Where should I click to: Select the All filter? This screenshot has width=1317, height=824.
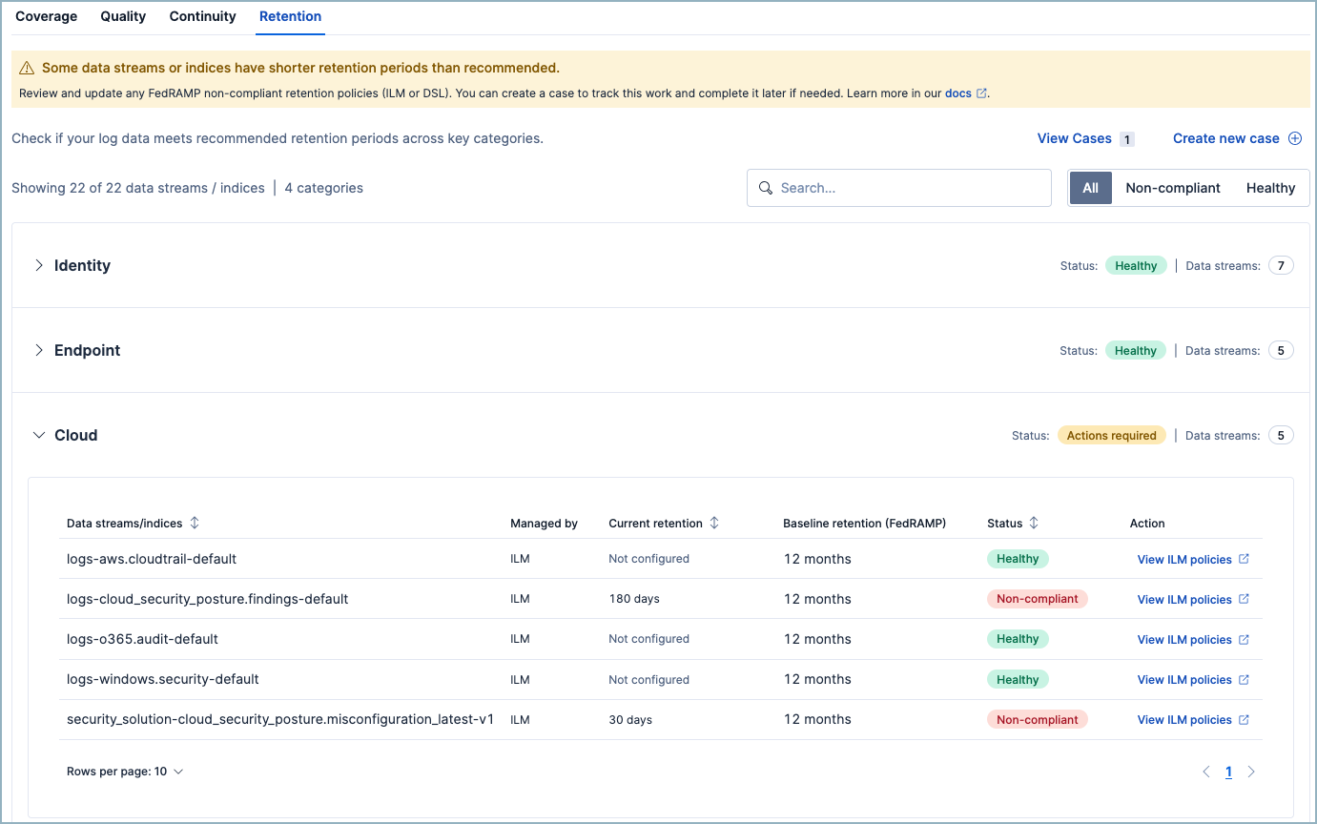1090,188
